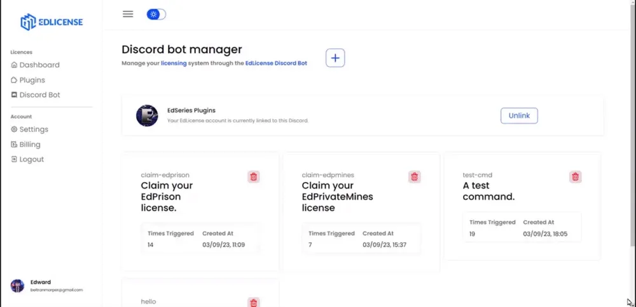Viewport: 636px width, 307px height.
Task: Open the hamburger menu icon
Action: [128, 14]
